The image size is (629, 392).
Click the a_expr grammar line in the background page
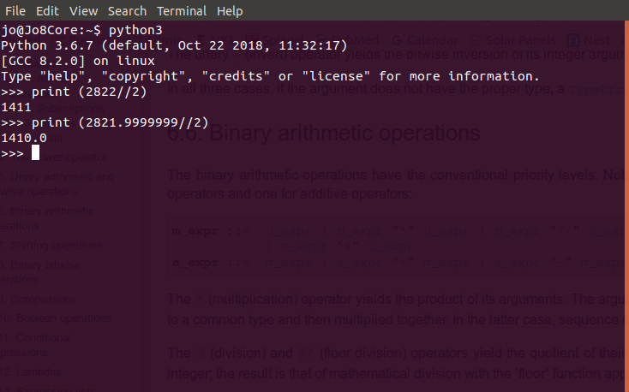(398, 263)
